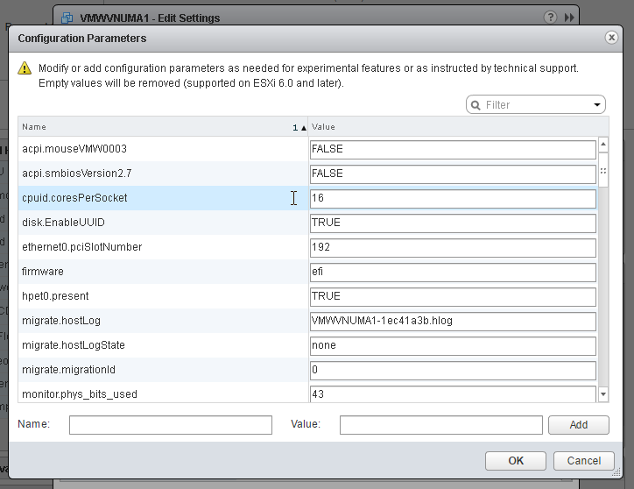Click the new parameter Name input
The width and height of the screenshot is (634, 489).
pos(171,425)
